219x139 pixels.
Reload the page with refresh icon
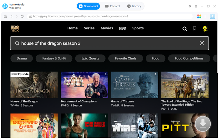[x=22, y=17]
